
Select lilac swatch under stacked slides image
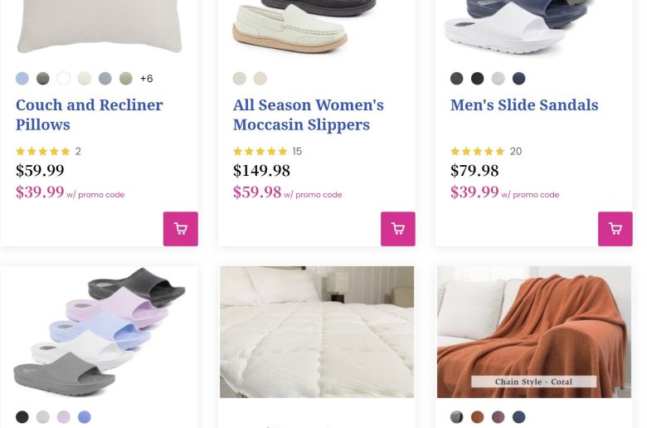coord(64,417)
